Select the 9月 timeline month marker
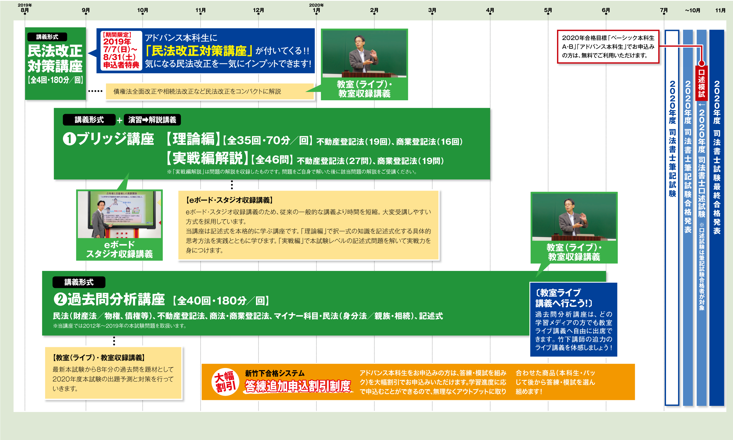733x440 pixels. click(x=86, y=11)
